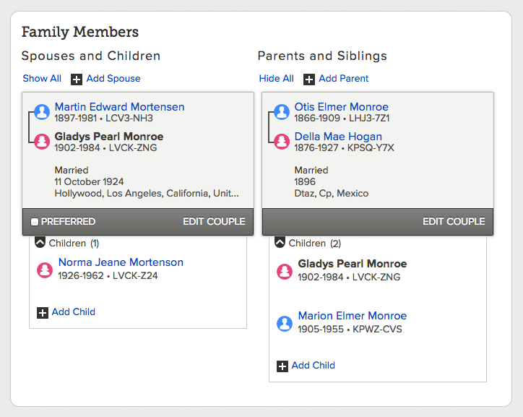Click Otis Elmer Monroe's blue person icon
The image size is (523, 417).
pos(282,112)
